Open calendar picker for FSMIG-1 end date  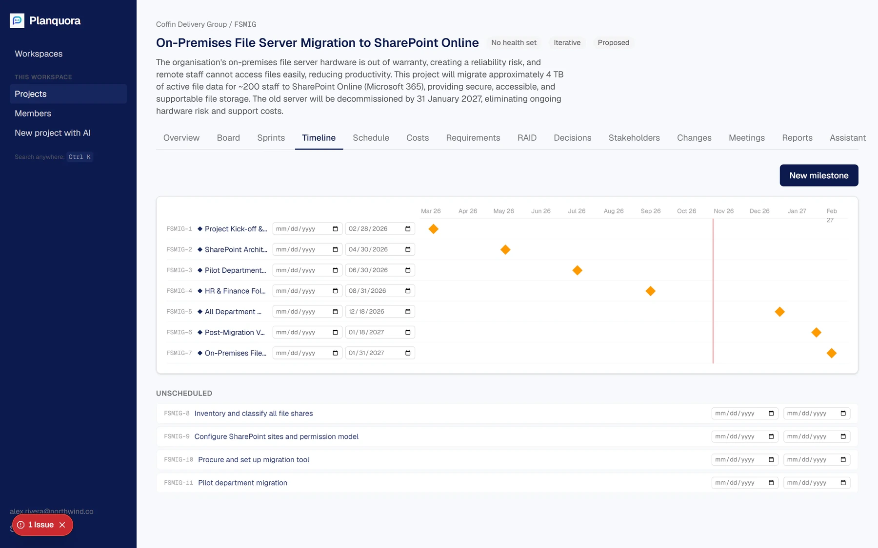pos(408,229)
